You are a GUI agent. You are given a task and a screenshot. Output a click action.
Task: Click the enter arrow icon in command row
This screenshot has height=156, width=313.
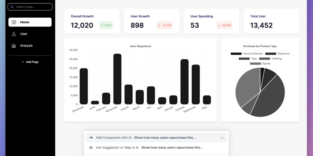click(x=222, y=137)
